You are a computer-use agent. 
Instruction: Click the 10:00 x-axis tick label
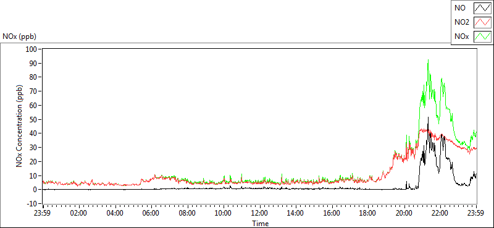[224, 213]
